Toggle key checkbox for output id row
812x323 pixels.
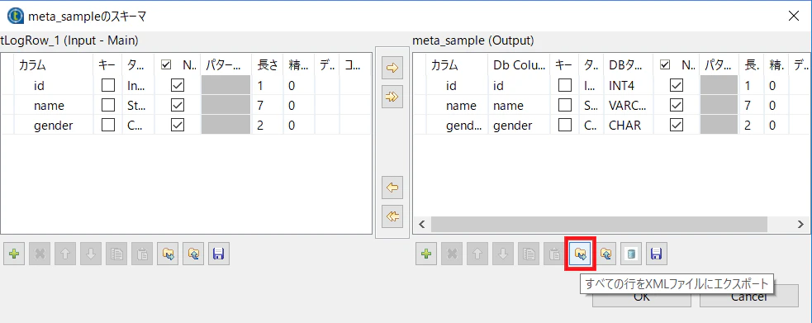565,85
